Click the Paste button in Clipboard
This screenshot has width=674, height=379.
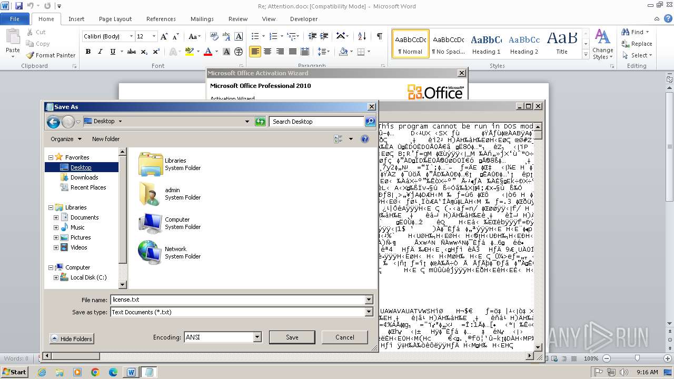tap(13, 42)
